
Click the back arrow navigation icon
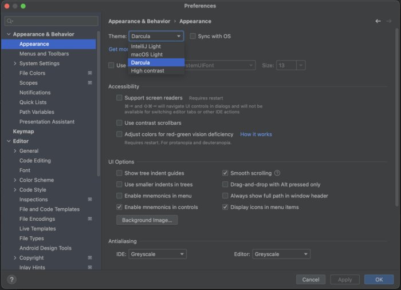coord(378,21)
